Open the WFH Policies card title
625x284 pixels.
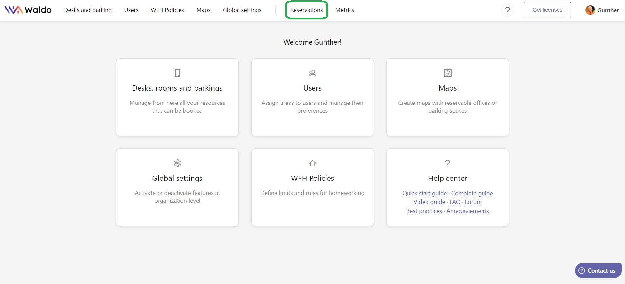pyautogui.click(x=312, y=178)
